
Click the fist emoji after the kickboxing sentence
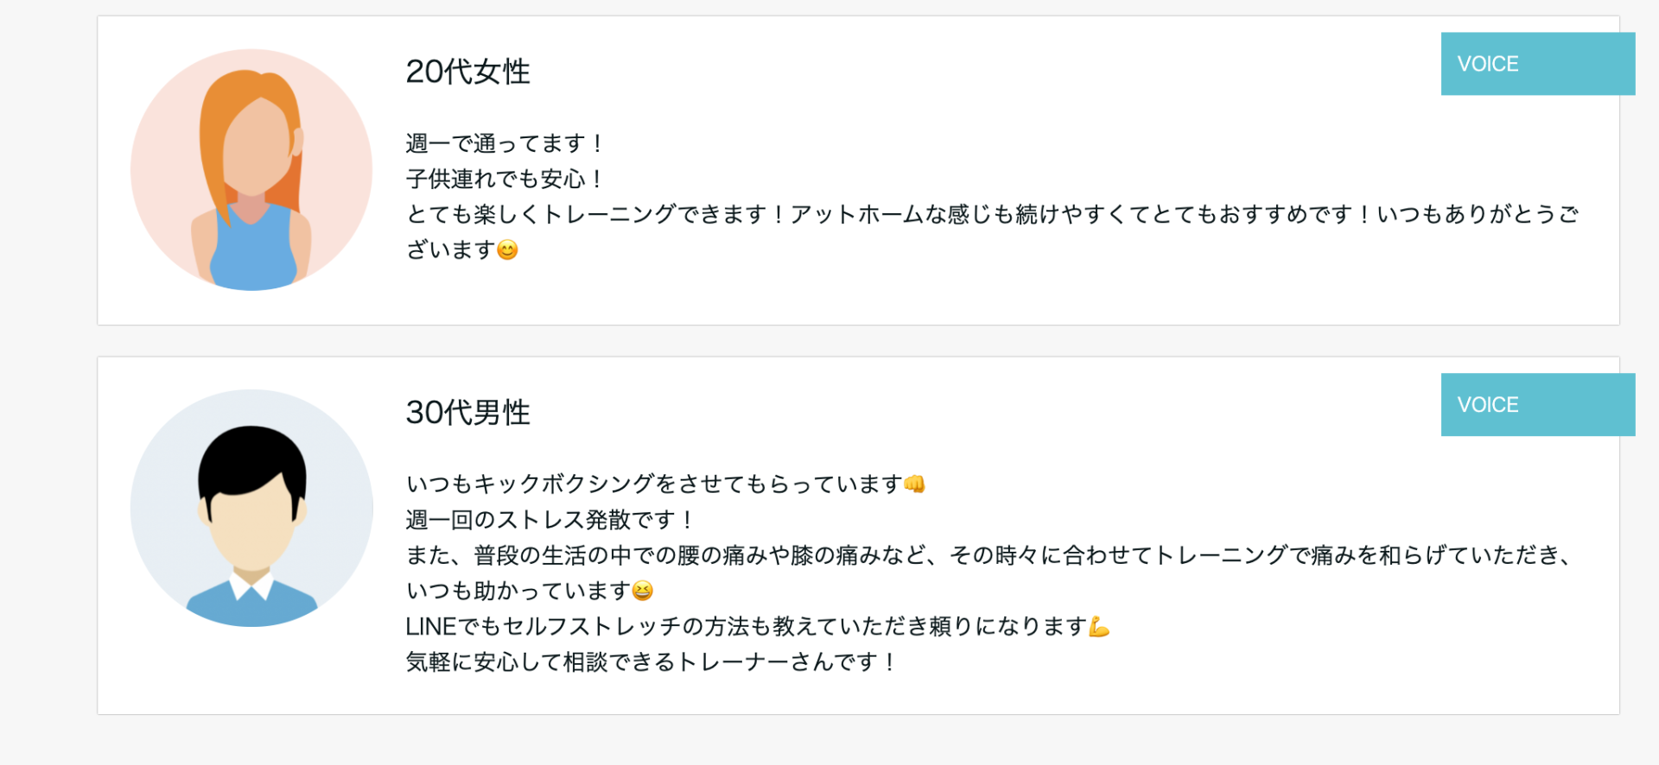pyautogui.click(x=914, y=484)
